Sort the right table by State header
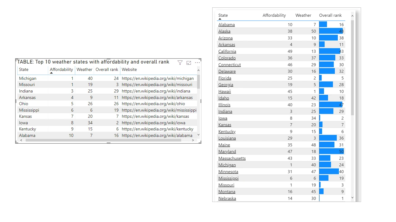396x222 pixels. point(223,15)
